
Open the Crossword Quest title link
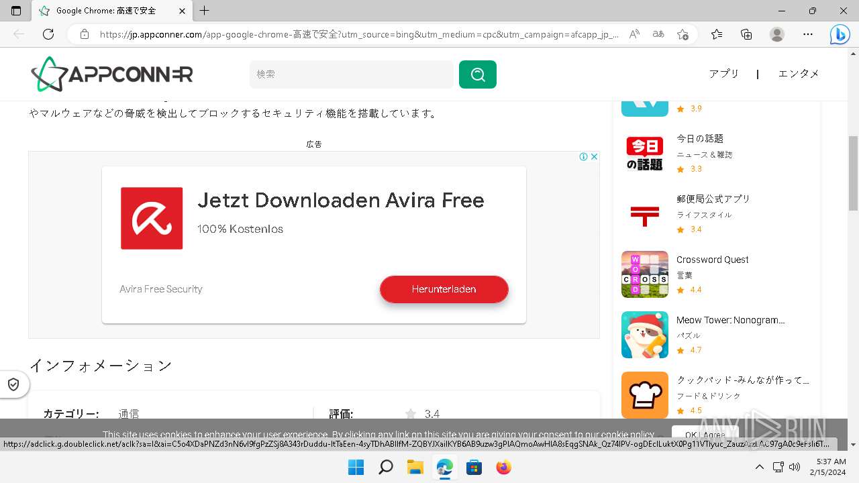713,260
